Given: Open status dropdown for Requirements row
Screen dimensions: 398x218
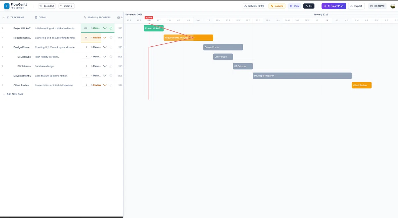Looking at the screenshot, I should coord(105,38).
